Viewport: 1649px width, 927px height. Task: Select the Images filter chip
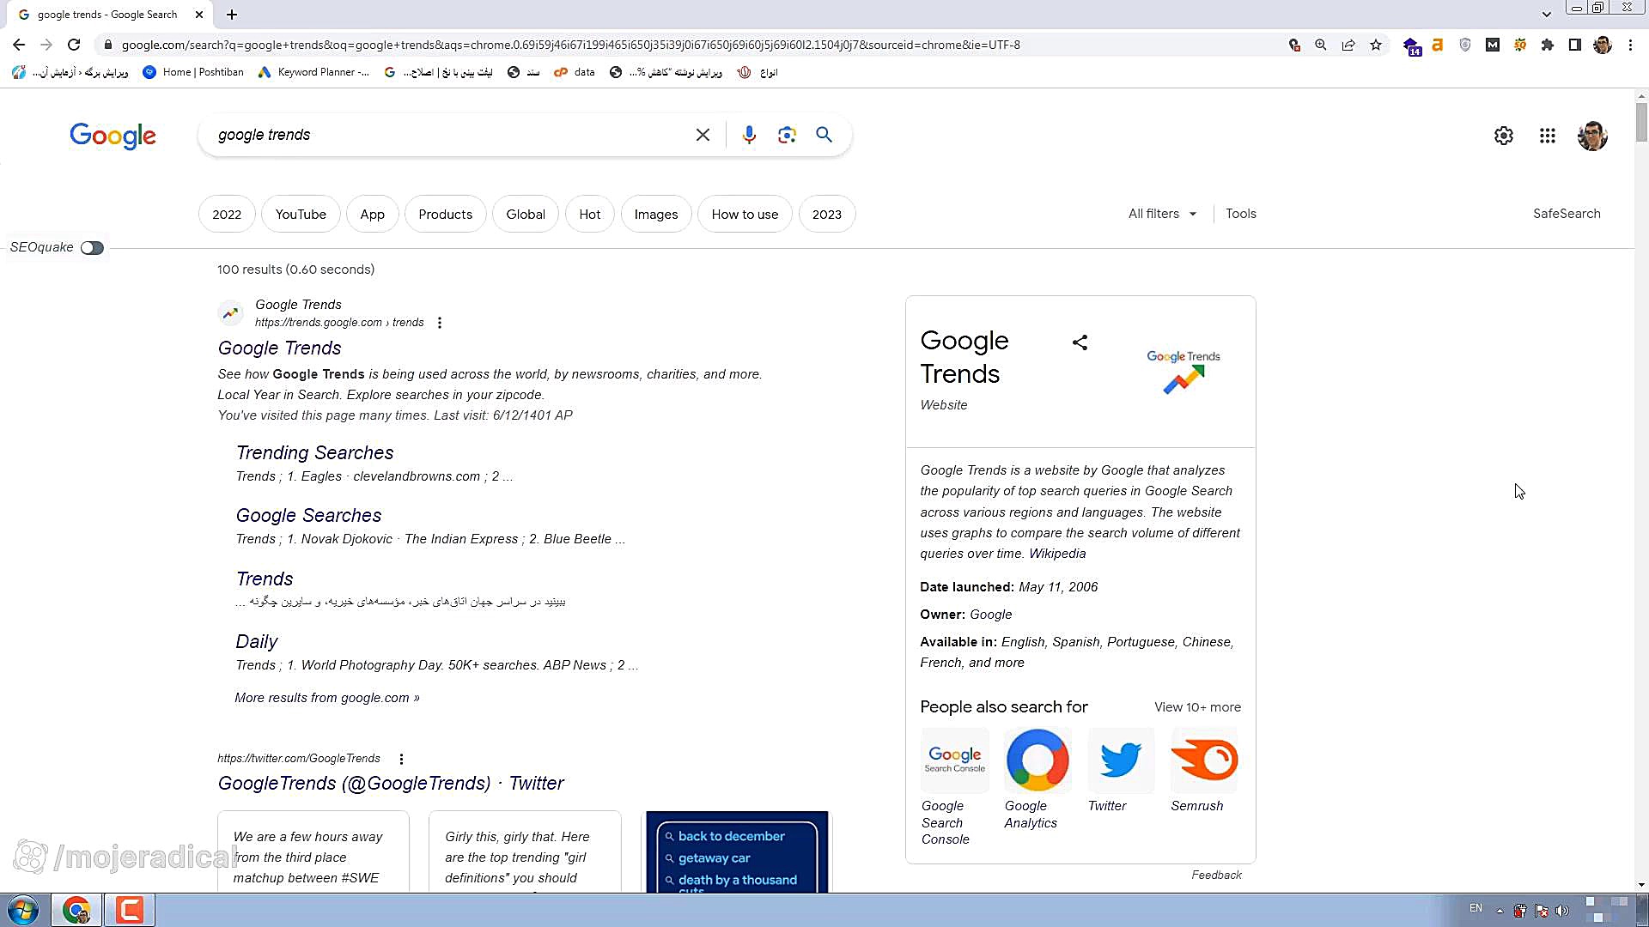click(x=655, y=215)
